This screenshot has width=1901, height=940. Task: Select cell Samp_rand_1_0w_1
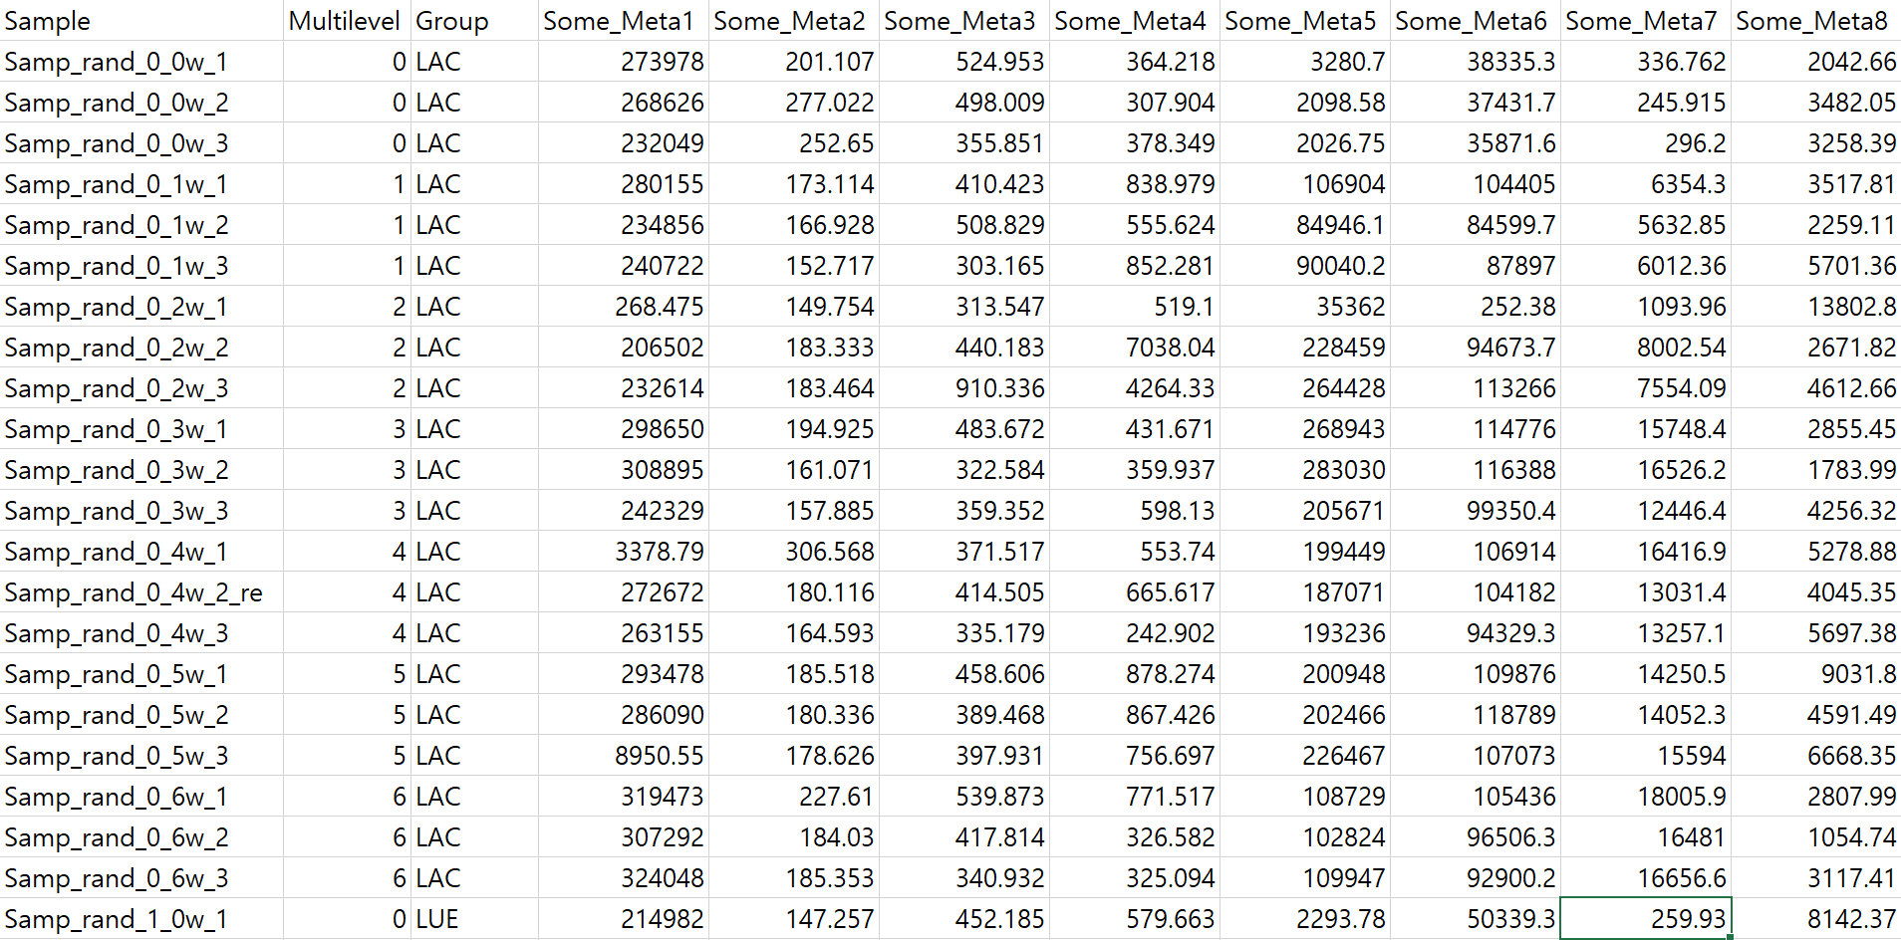click(141, 919)
